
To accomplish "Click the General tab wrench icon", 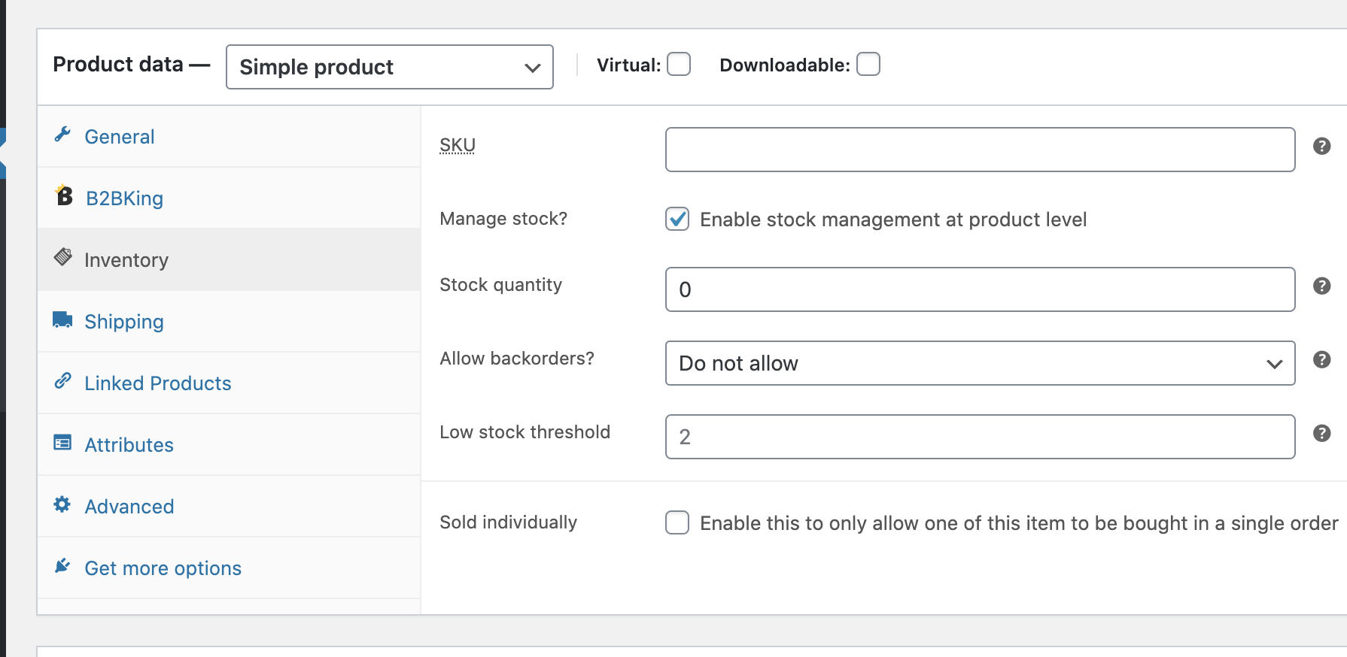I will 62,135.
